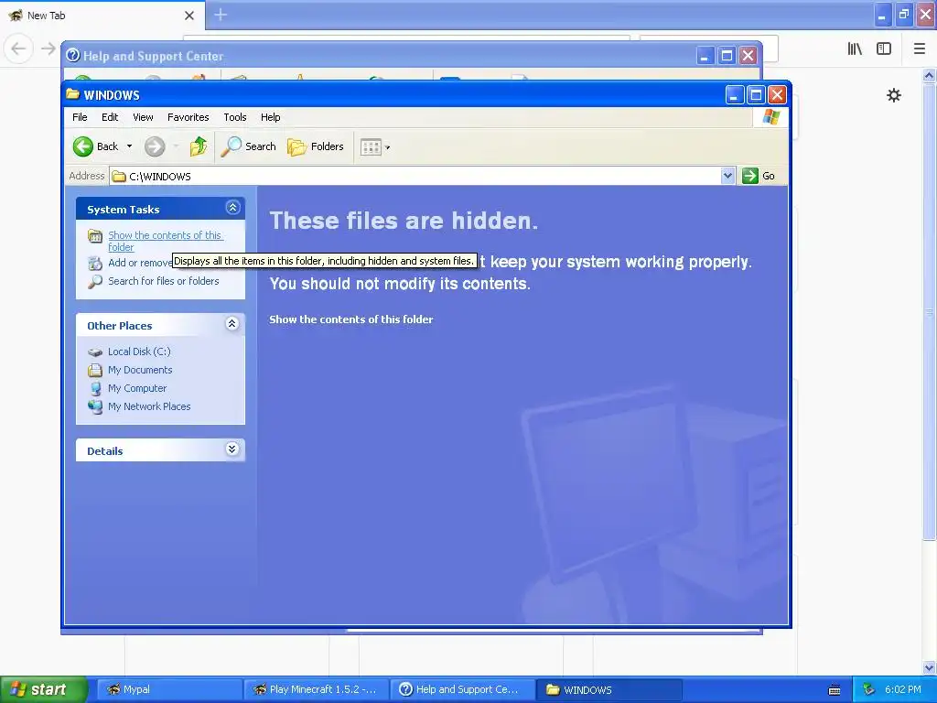Click main pane Show the contents of this folder
937x703 pixels.
(350, 319)
